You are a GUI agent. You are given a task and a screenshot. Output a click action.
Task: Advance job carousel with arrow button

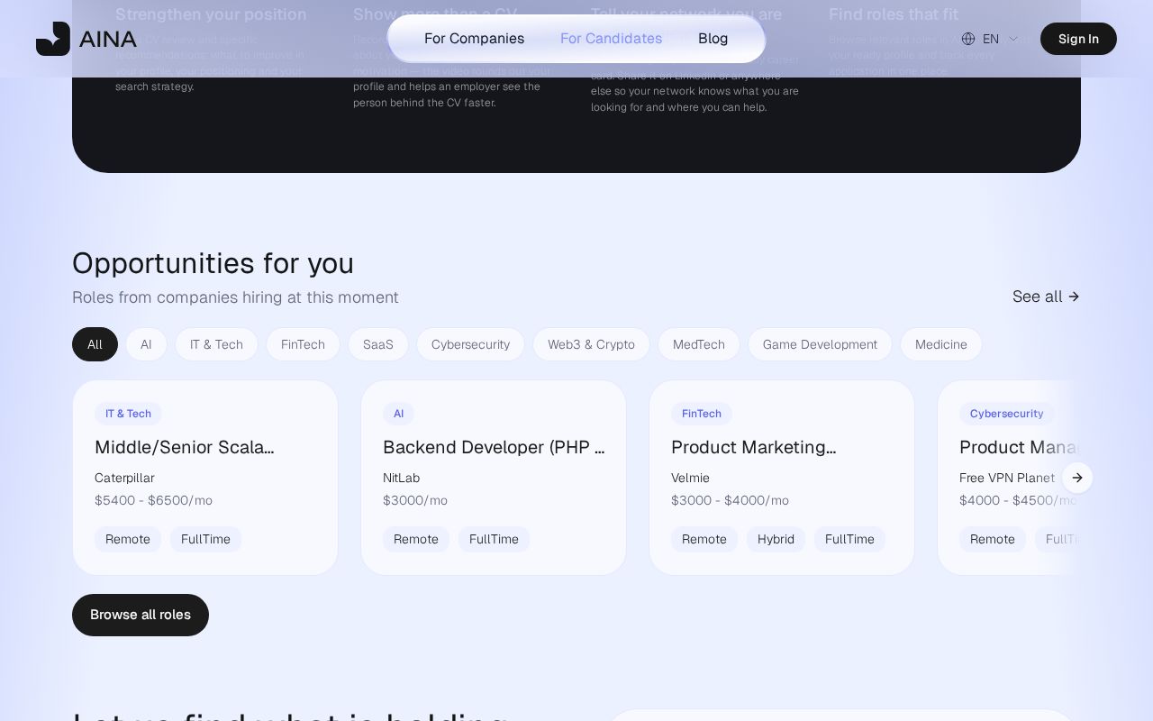[x=1077, y=478]
